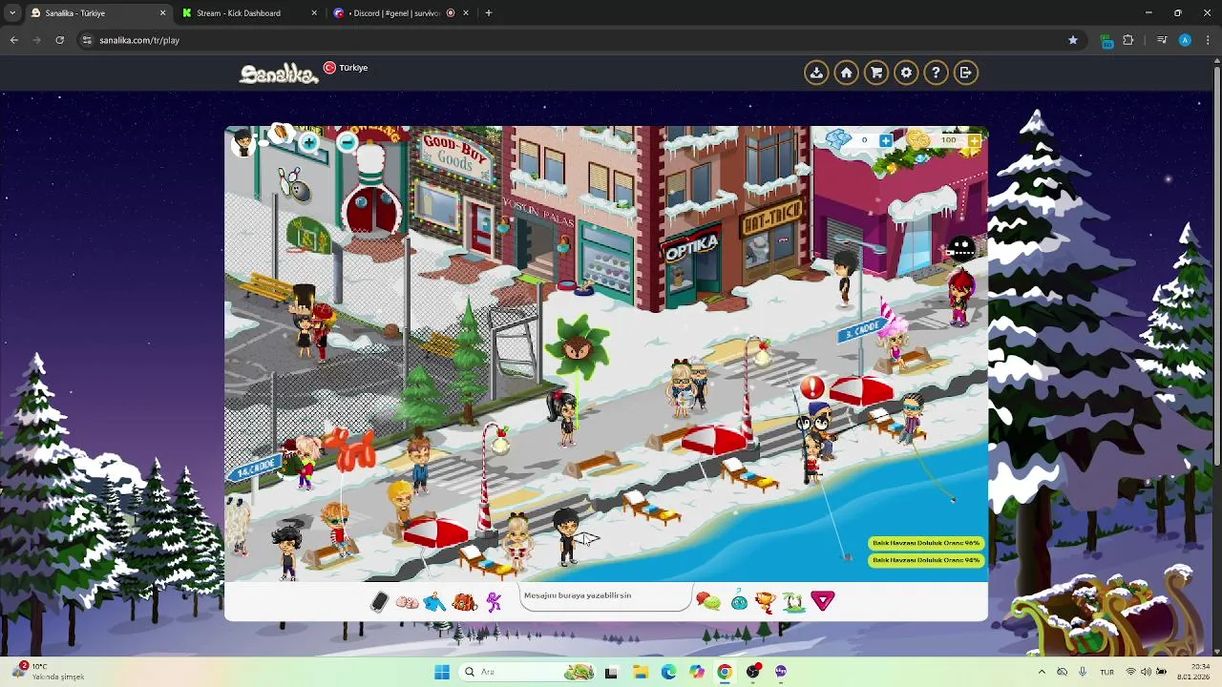The width and height of the screenshot is (1222, 687).
Task: Go to home via the house icon
Action: (846, 73)
